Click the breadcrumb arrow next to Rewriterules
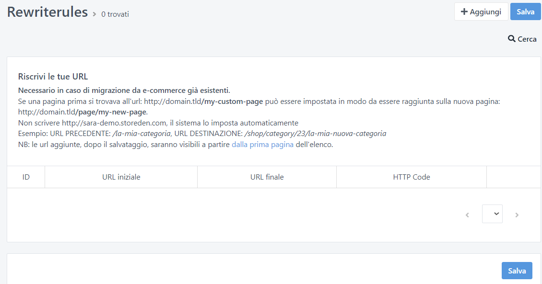542x284 pixels. tap(94, 14)
